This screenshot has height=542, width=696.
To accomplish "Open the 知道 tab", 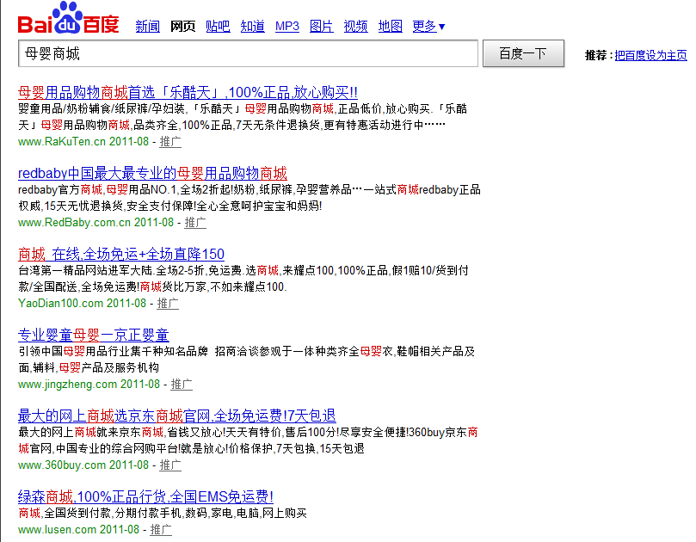I will [x=253, y=27].
